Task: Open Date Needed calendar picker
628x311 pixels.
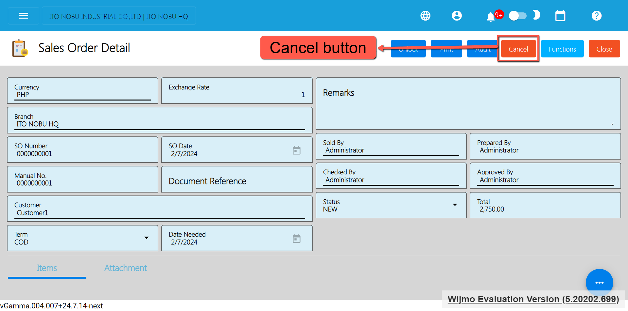Action: [296, 239]
